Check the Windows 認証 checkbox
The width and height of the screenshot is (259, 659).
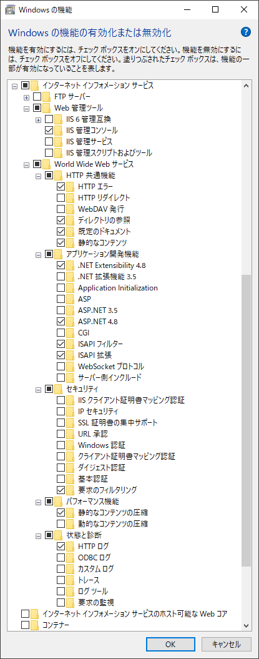pyautogui.click(x=61, y=445)
